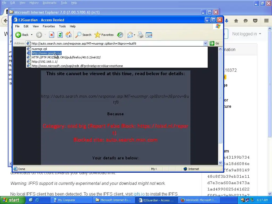
Task: Select http://192.168.1.1/ from address history
Action: coord(117,62)
